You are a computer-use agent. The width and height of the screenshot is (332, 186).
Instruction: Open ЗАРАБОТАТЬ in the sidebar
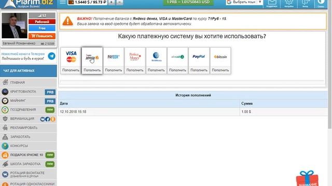pyautogui.click(x=29, y=137)
